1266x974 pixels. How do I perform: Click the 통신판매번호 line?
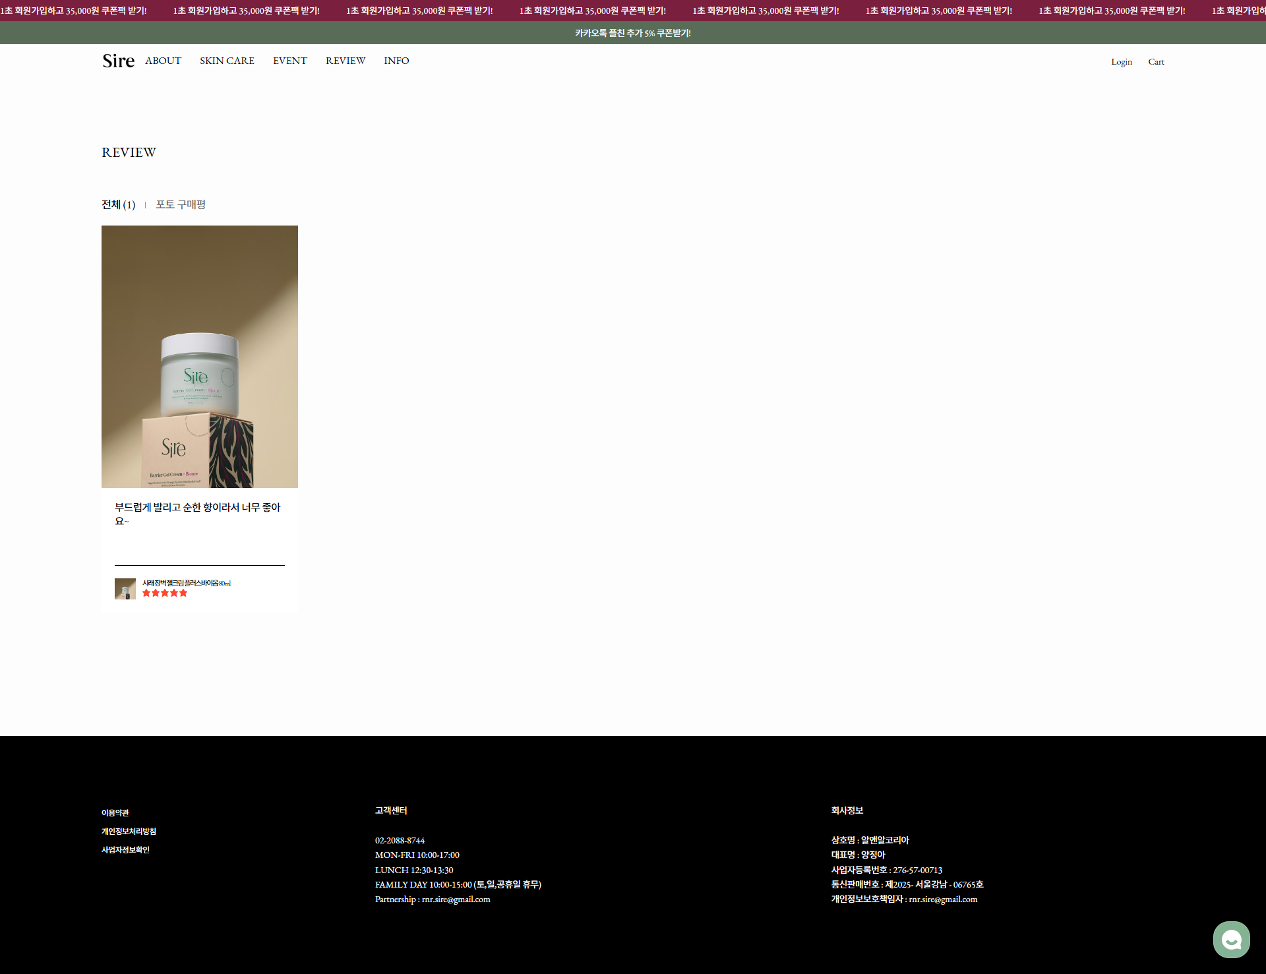coord(907,884)
